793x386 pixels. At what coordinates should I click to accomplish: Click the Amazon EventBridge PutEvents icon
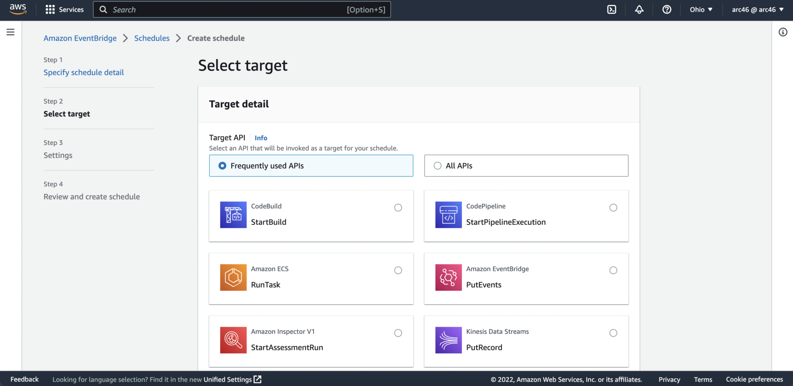[448, 277]
